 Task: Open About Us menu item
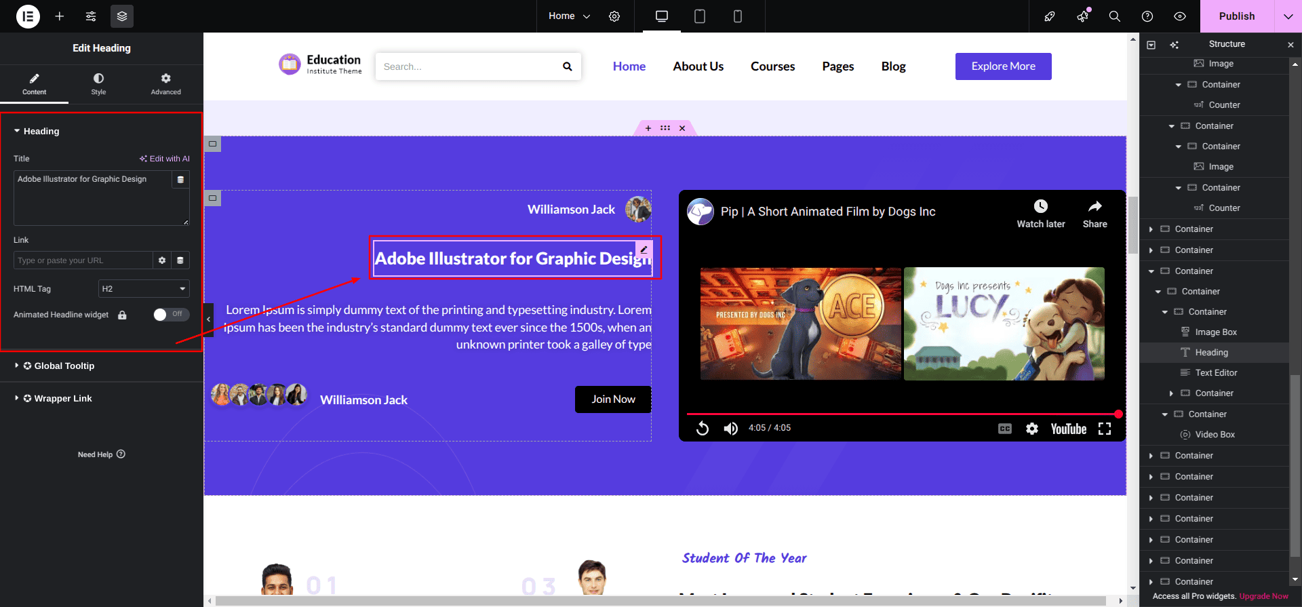tap(698, 66)
